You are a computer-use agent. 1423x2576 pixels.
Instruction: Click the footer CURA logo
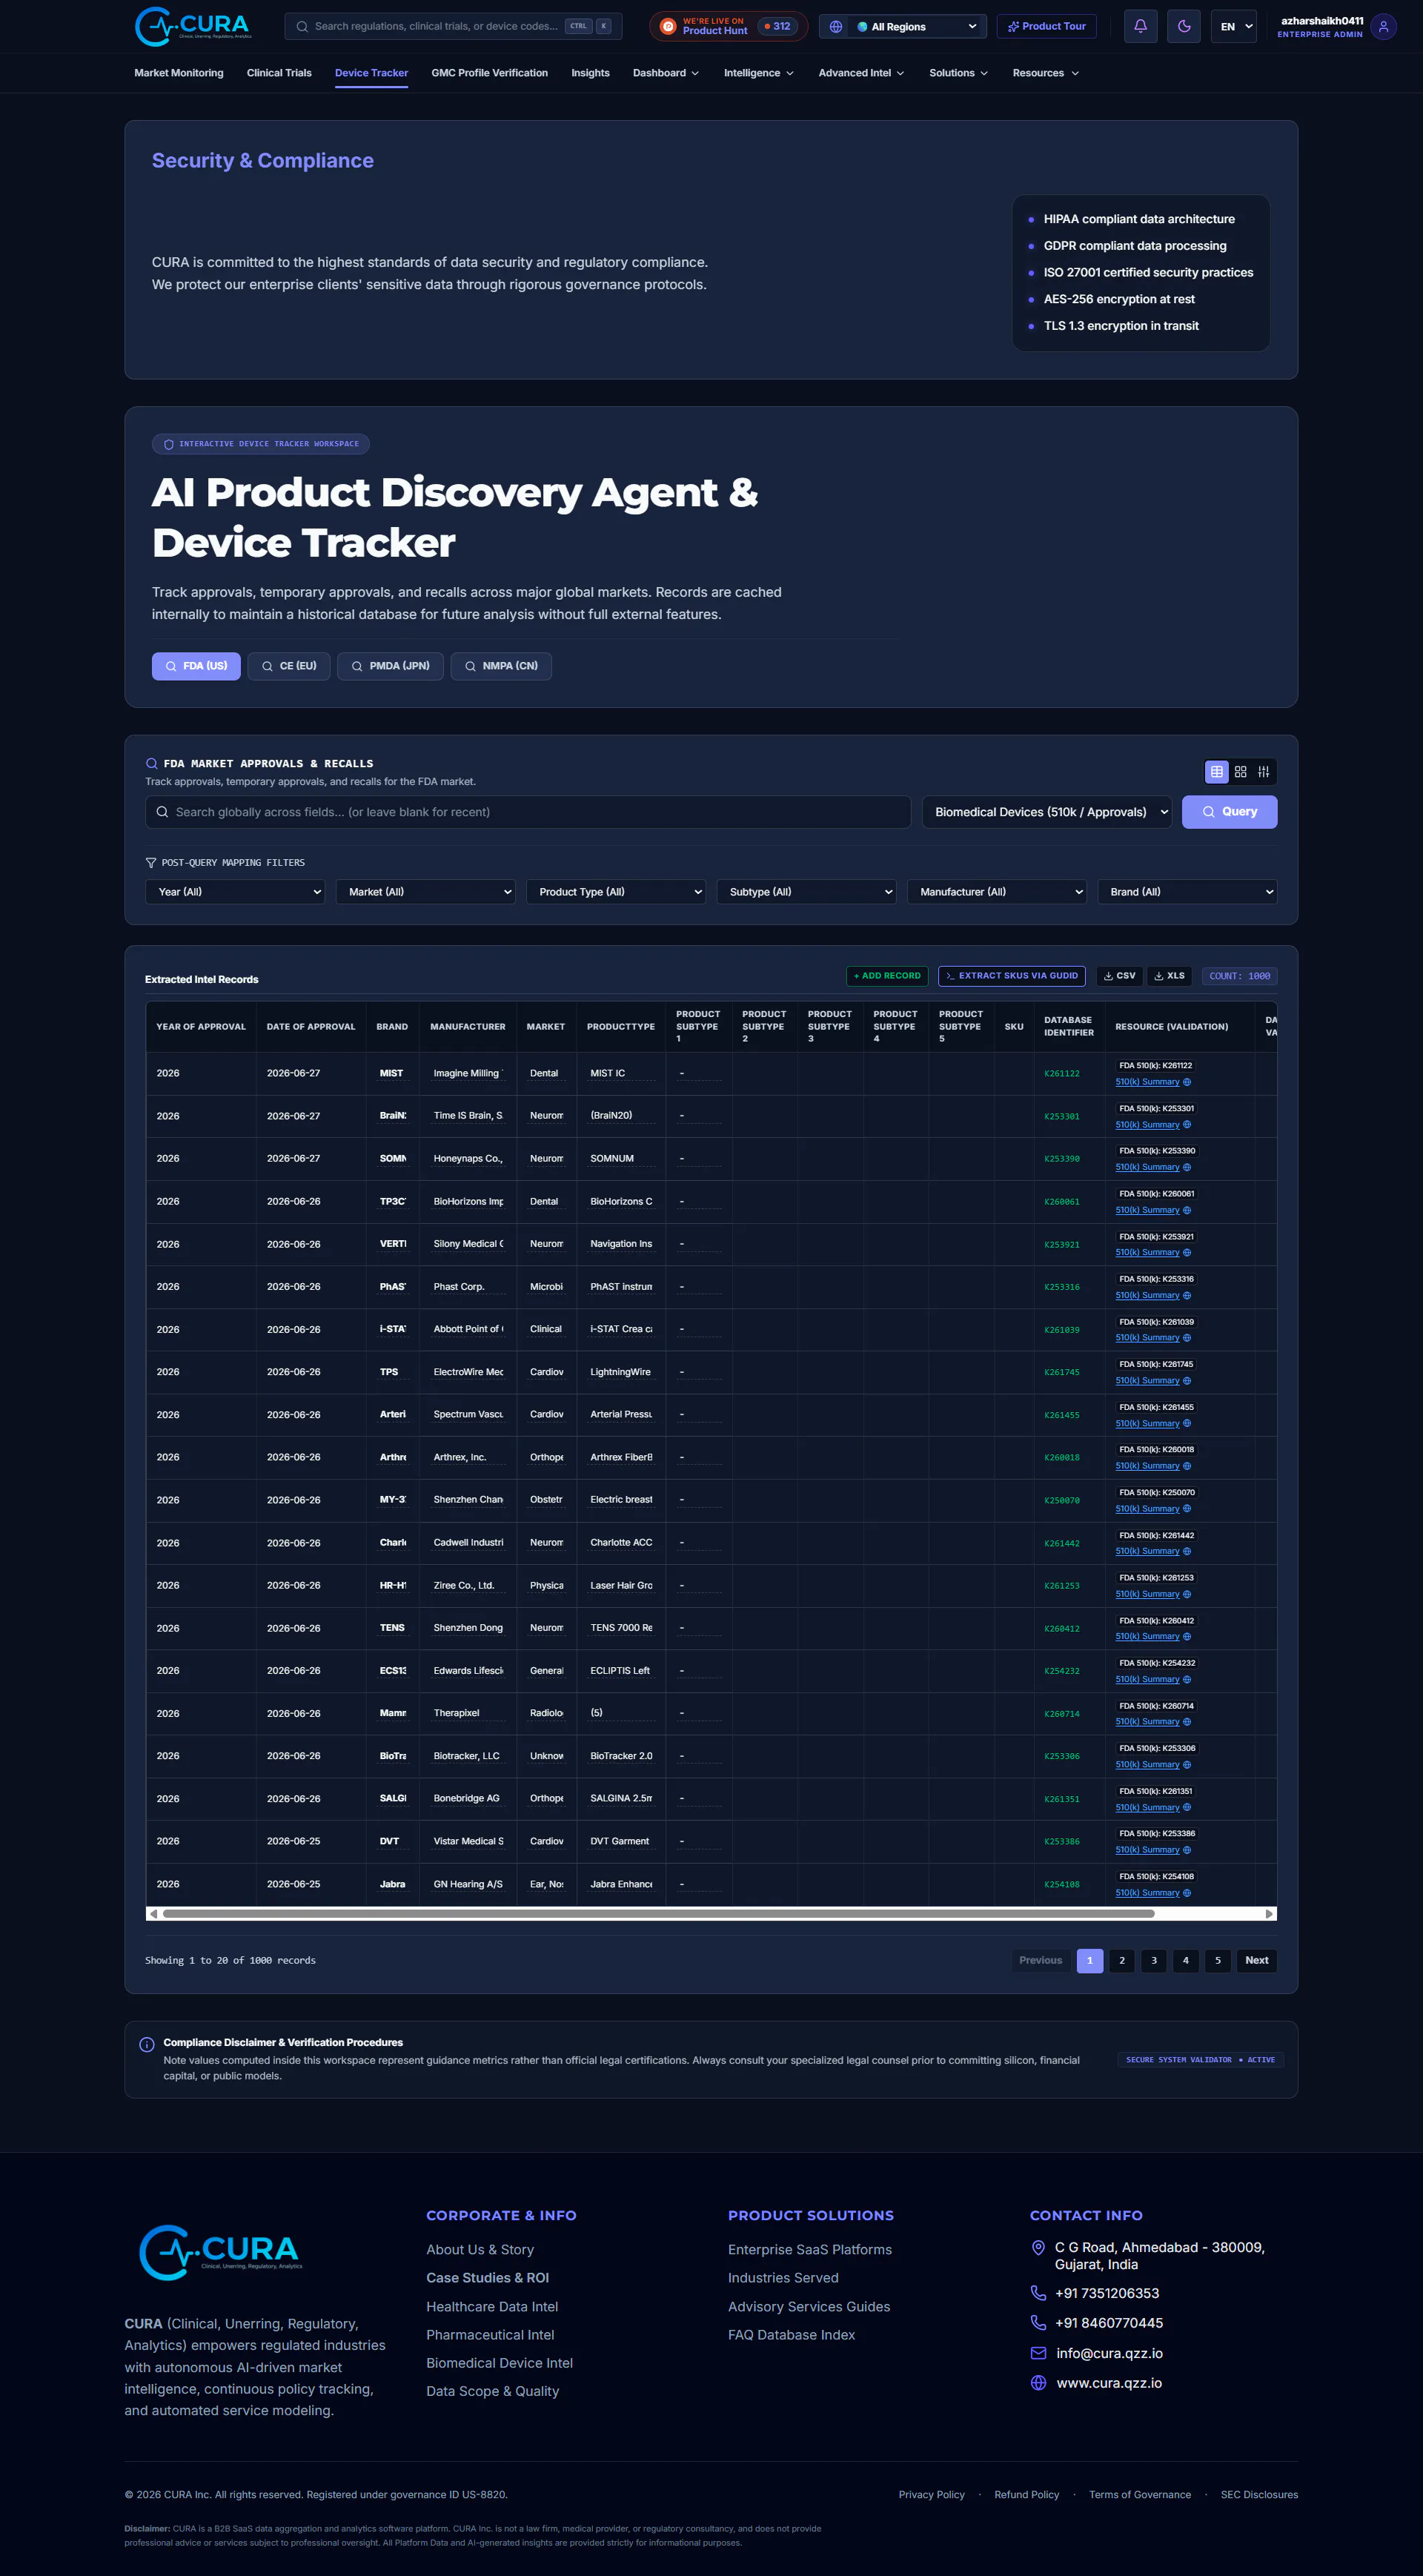pyautogui.click(x=219, y=2252)
